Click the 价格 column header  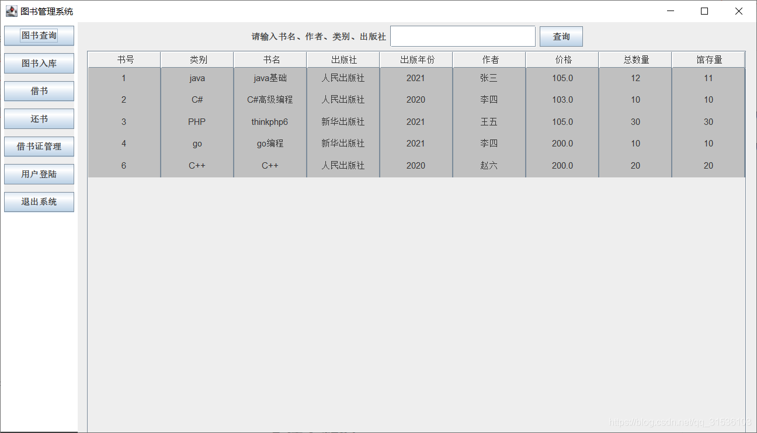(562, 59)
